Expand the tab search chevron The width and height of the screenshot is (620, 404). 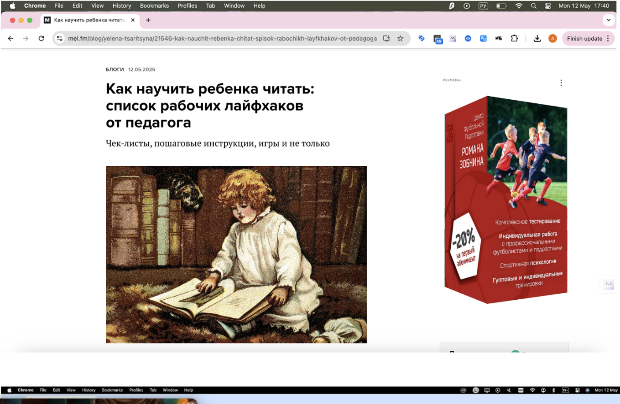tap(609, 20)
